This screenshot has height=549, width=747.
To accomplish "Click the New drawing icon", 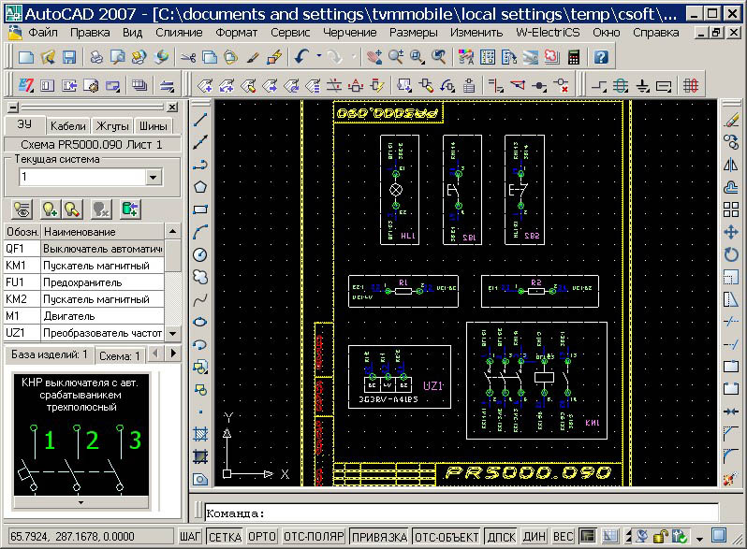I will 25,58.
